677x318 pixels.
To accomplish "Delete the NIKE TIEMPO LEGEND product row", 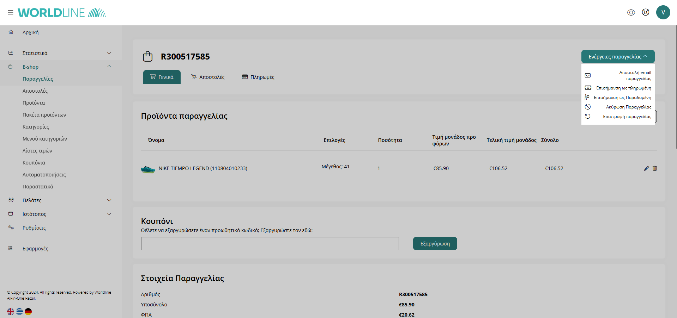I will click(x=655, y=168).
